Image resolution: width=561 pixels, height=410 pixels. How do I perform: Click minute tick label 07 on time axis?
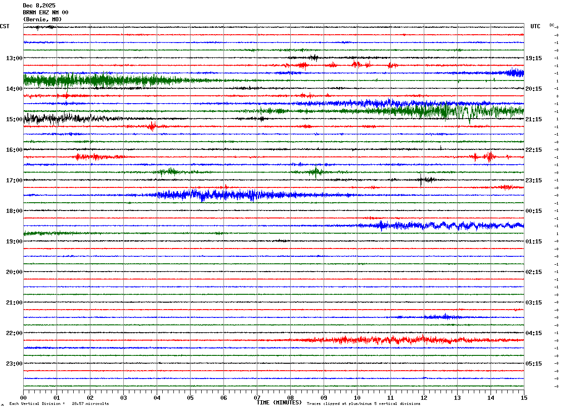pos(257,398)
